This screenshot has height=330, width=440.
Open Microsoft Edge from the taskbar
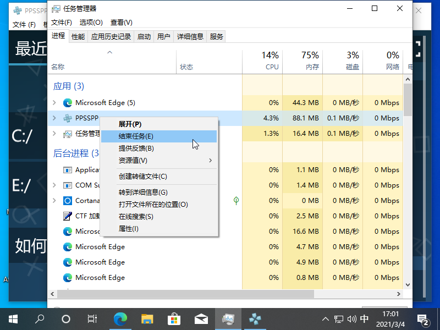pos(120,318)
